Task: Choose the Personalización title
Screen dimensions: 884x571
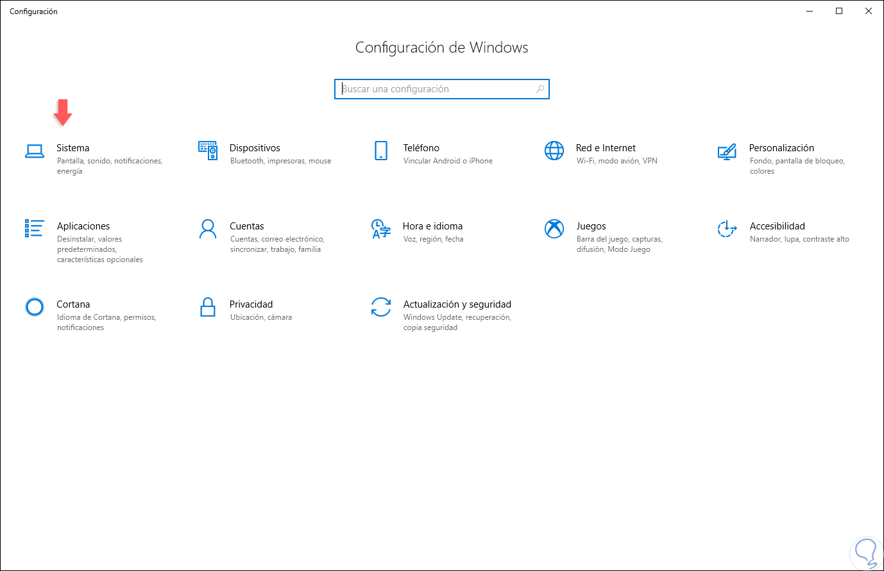Action: tap(781, 148)
